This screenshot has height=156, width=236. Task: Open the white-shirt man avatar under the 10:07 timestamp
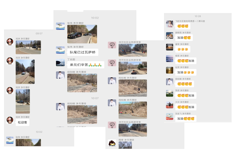coord(60,107)
